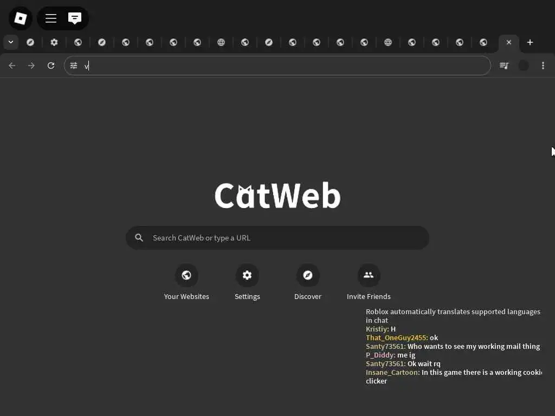Switch to the gear icon Settings tab

[x=54, y=42]
